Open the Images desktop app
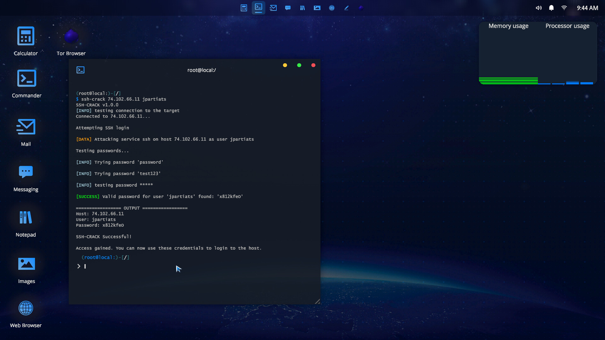The image size is (605, 340). 26,264
